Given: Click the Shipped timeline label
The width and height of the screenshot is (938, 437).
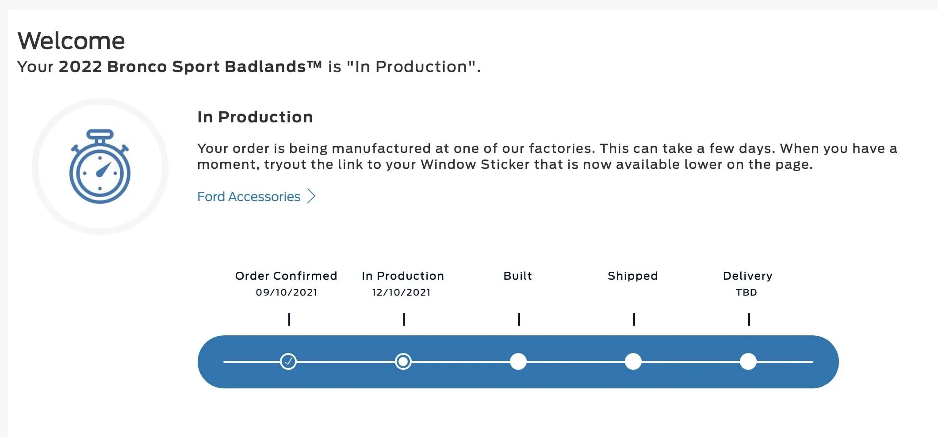Looking at the screenshot, I should click(x=633, y=276).
